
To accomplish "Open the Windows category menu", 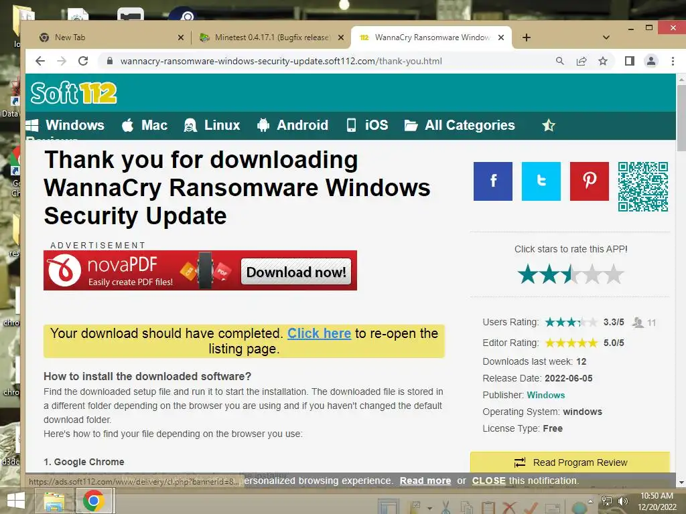I will coord(65,125).
